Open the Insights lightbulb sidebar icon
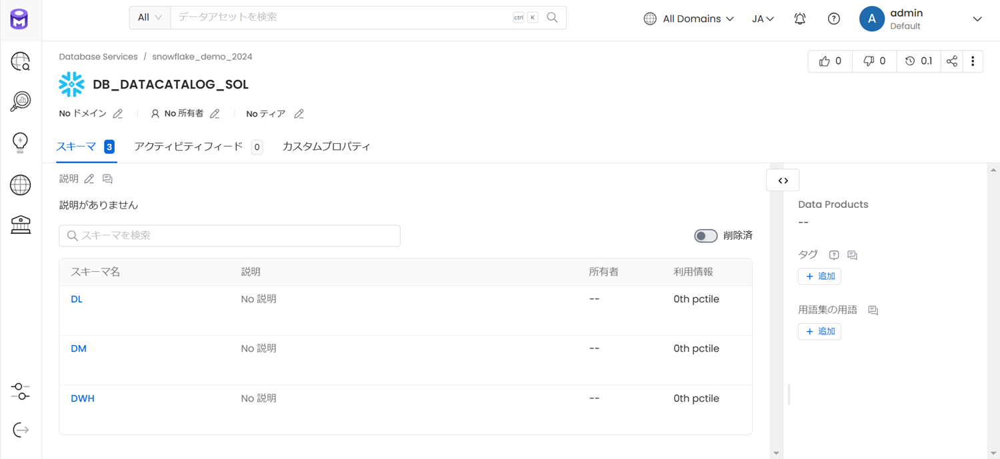The height and width of the screenshot is (459, 1000). point(21,143)
